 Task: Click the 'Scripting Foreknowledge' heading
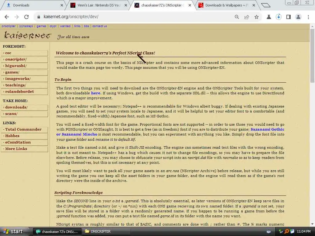[78, 193]
